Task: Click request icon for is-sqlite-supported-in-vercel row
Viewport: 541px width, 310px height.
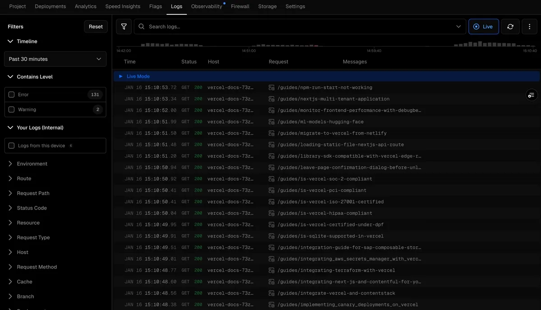Action: [x=271, y=236]
